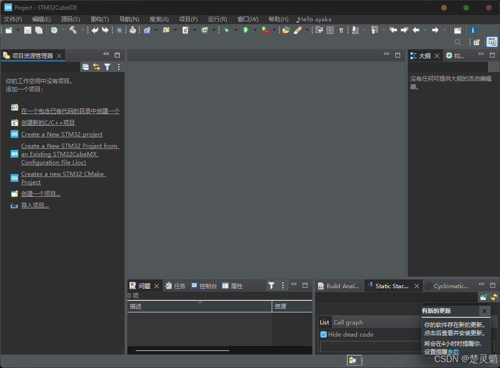Switch to the Build Analyzer tab
Viewport: 500px width, 368px height.
[339, 286]
